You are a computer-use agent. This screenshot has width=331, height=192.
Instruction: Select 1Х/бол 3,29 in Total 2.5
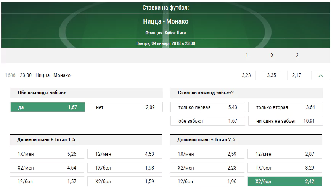pos(285,168)
